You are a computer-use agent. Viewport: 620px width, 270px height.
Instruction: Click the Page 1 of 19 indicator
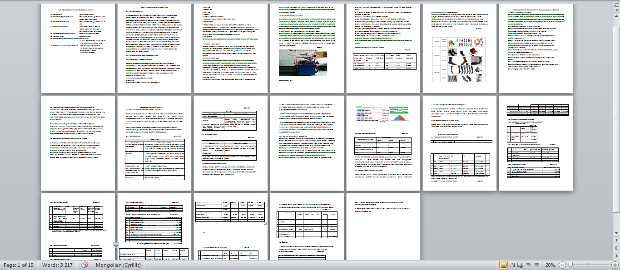pyautogui.click(x=19, y=265)
